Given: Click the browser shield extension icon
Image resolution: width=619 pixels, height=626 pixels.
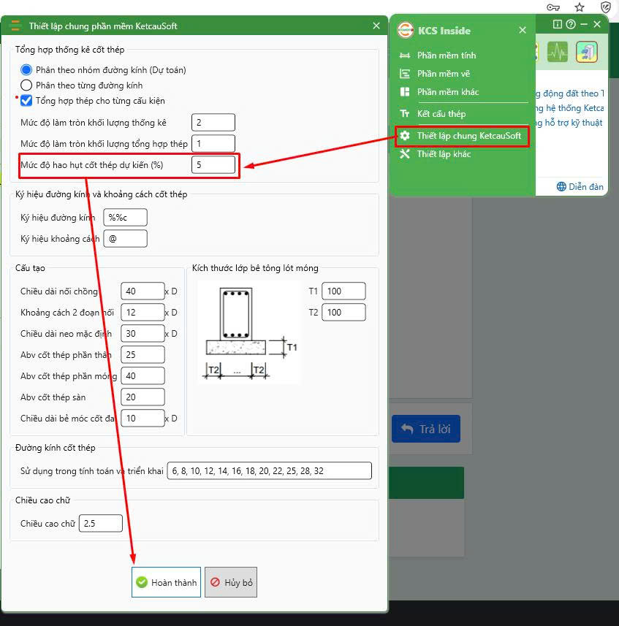Looking at the screenshot, I should coord(605,7).
